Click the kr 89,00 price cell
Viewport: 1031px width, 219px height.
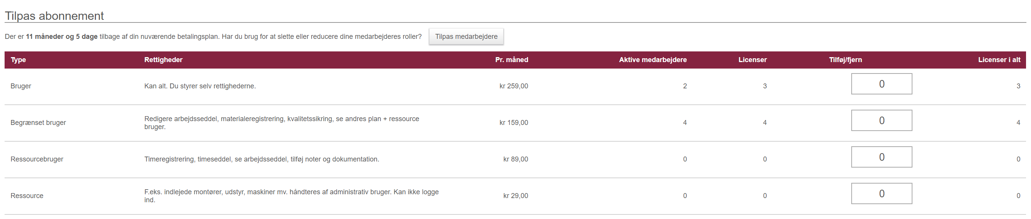515,159
